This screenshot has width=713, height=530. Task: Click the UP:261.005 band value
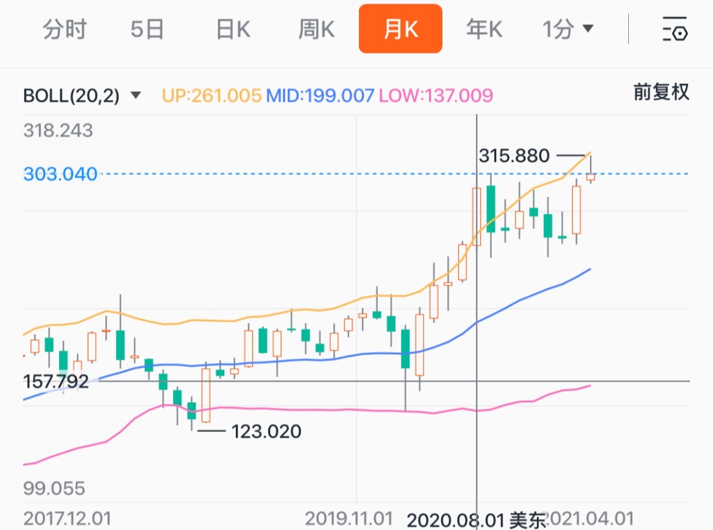[x=211, y=96]
